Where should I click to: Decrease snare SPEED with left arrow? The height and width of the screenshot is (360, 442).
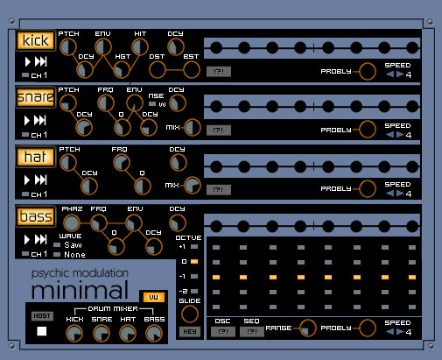390,135
